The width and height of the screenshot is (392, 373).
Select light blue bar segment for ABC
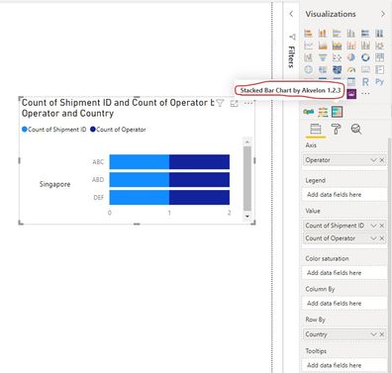tap(140, 161)
